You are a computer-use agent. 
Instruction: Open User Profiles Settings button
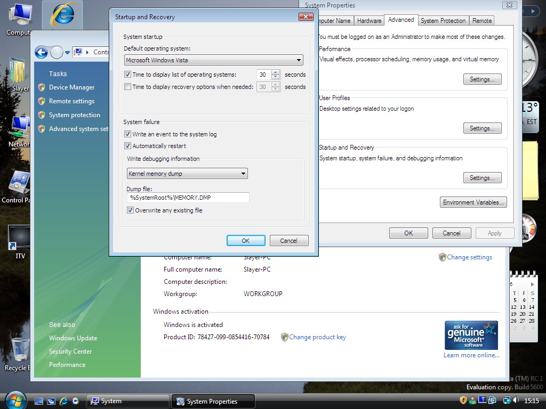point(482,128)
